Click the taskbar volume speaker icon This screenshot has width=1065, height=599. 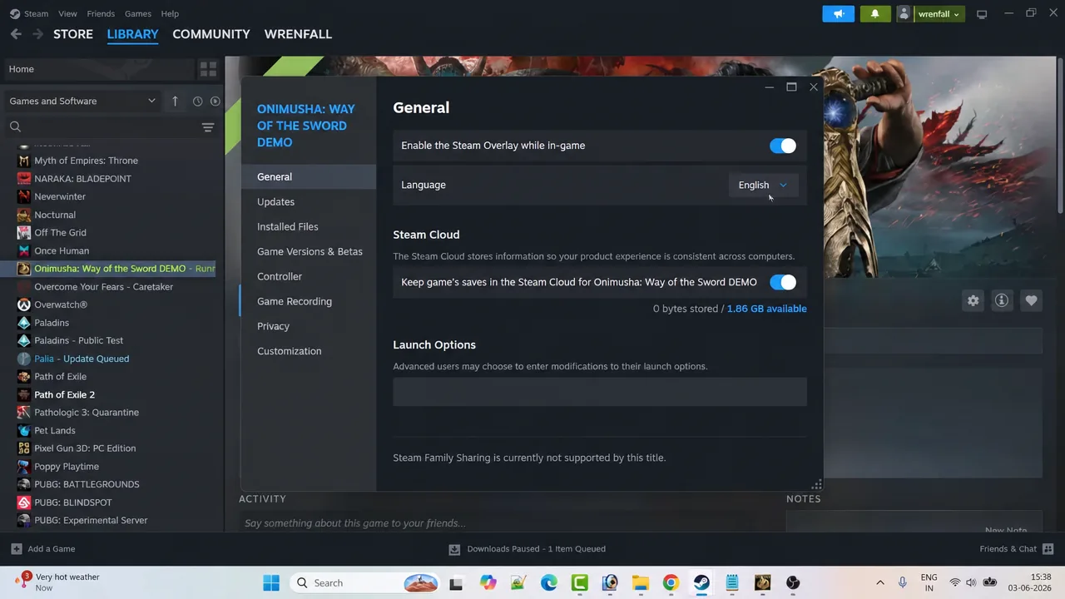971,583
